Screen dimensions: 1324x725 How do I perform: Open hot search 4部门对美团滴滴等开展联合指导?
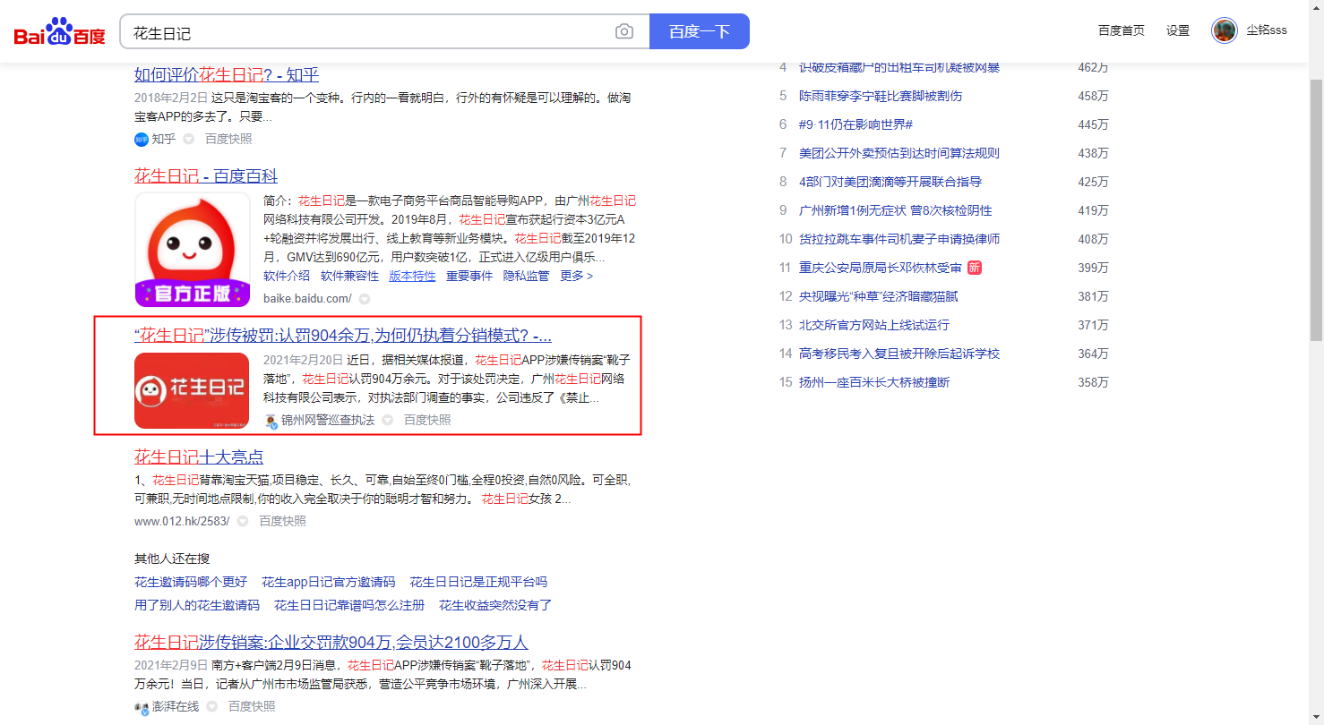click(890, 182)
